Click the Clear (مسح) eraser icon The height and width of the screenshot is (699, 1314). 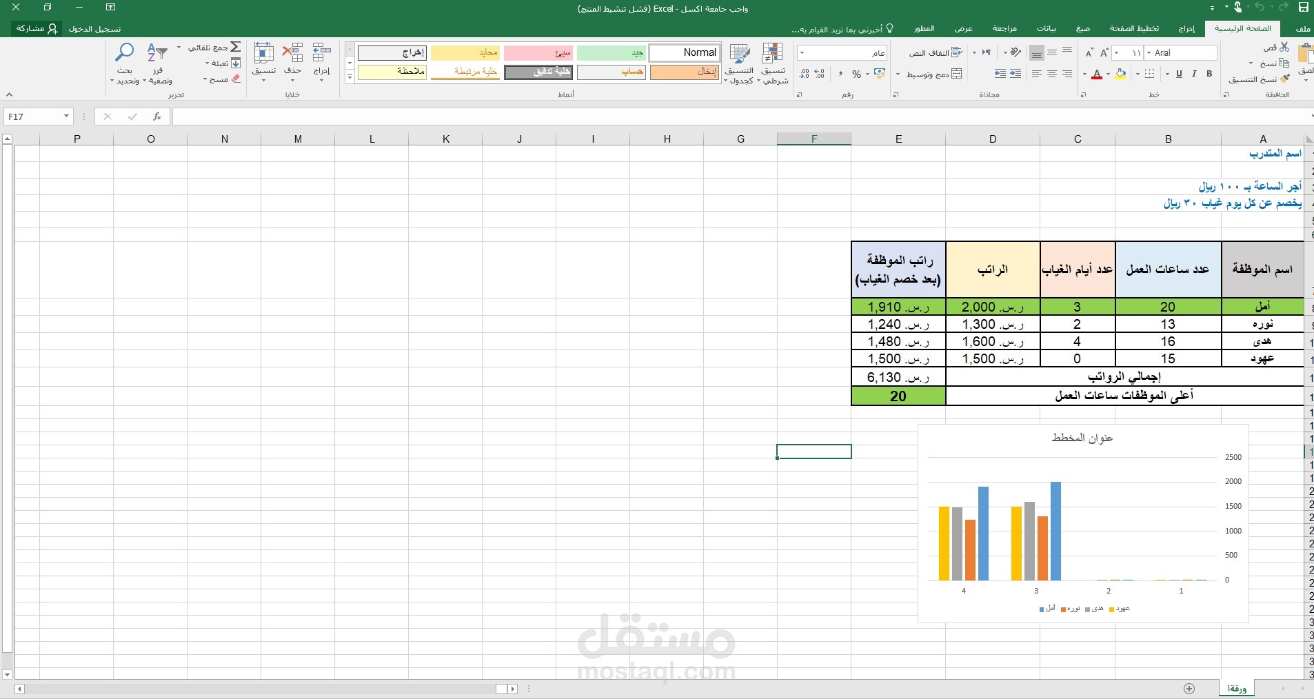[x=236, y=79]
